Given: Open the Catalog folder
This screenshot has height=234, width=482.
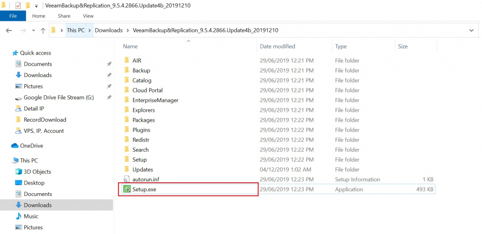Looking at the screenshot, I should tap(142, 80).
